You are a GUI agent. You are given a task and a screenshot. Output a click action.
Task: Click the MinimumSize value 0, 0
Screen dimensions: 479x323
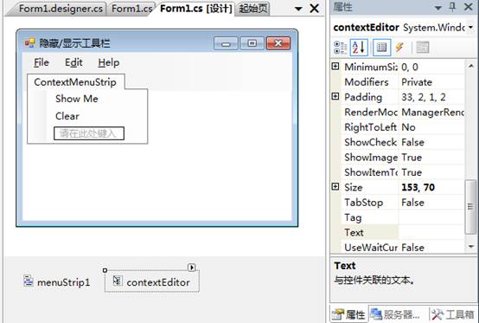410,67
